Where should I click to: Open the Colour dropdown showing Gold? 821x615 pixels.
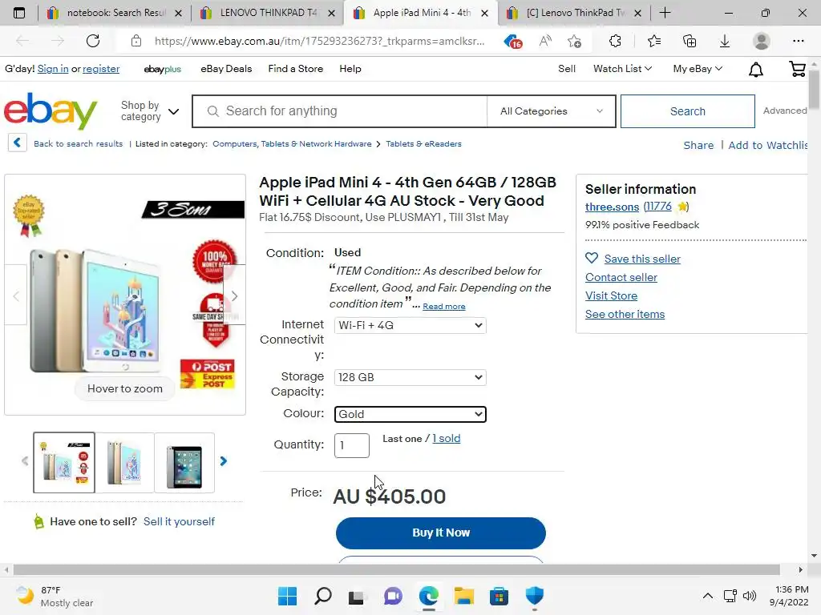coord(410,414)
